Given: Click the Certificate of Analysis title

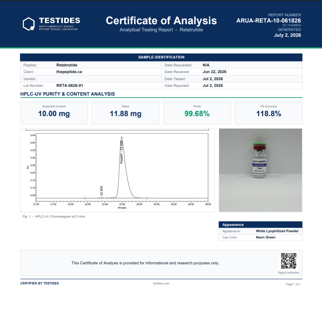Looking at the screenshot, I should click(161, 20).
